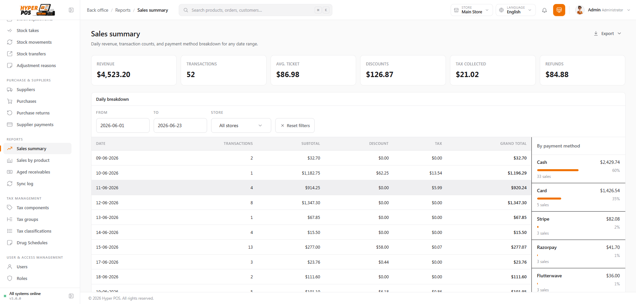Click the Aged receivables icon
Viewport: 636px width, 304px height.
(x=10, y=172)
